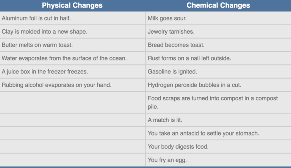
Task: Click the 'Gasoline is ignited' cell
Action: click(x=172, y=72)
